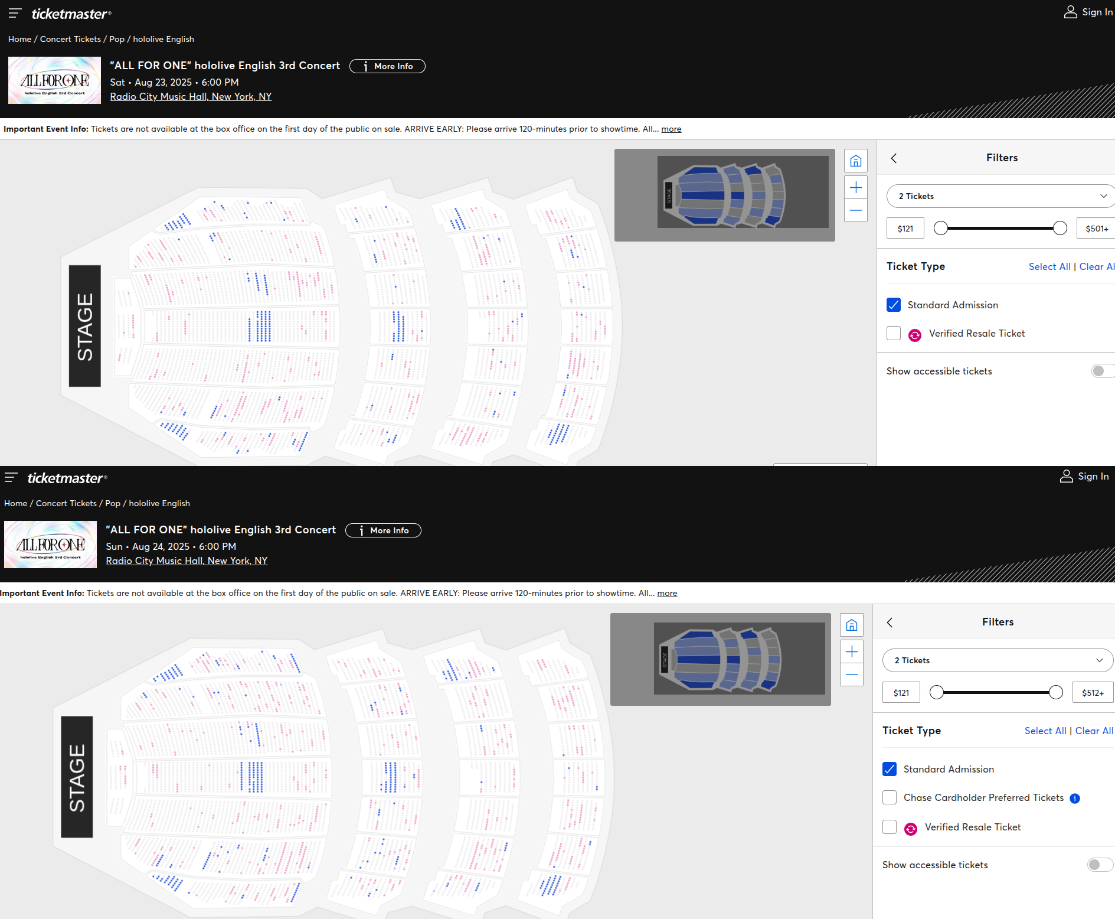Viewport: 1115px width, 919px height.
Task: Open Radio City Music Hall link under Aug 23 date
Action: (x=191, y=96)
